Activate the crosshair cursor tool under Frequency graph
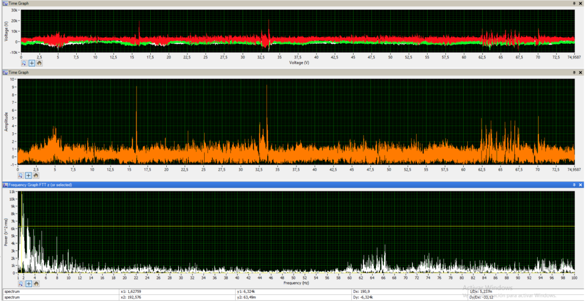 click(29, 284)
